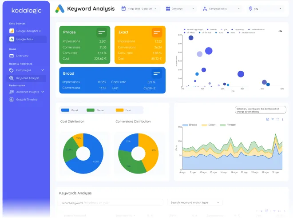Click the Search keyword input field
The height and width of the screenshot is (218, 293).
pyautogui.click(x=111, y=203)
